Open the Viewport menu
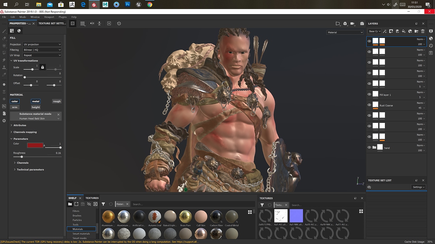435x244 pixels. [x=49, y=17]
